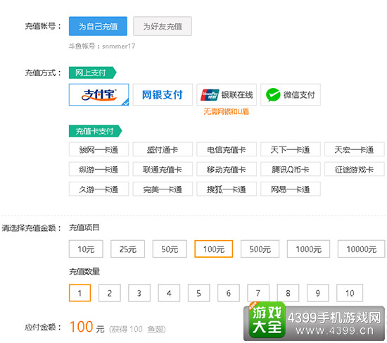This screenshot has width=387, height=343.
Task: Set recharge quantity to 4
Action: coord(169,293)
